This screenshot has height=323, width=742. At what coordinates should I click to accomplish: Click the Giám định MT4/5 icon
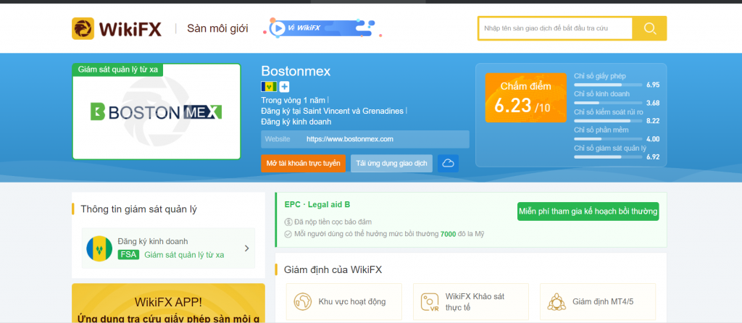[556, 301]
